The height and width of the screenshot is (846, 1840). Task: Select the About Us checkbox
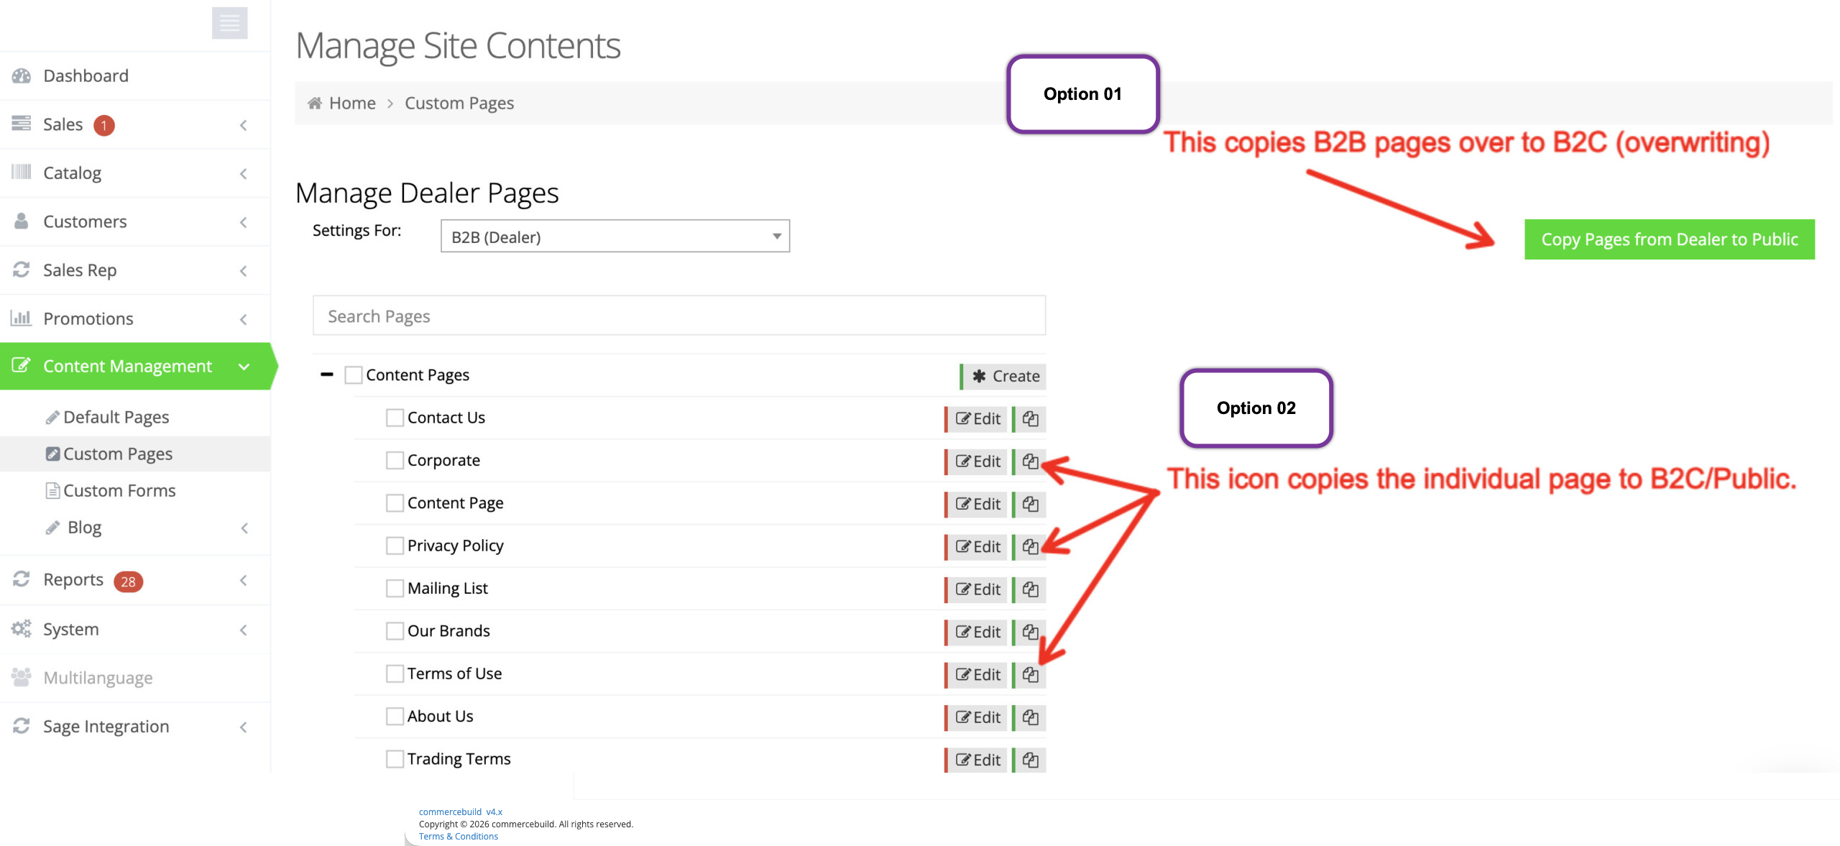(395, 716)
